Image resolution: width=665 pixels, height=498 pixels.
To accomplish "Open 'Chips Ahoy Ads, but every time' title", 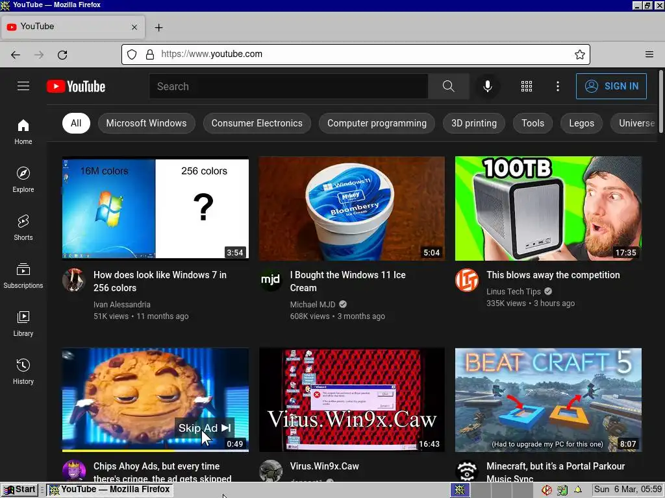I will pyautogui.click(x=162, y=471).
